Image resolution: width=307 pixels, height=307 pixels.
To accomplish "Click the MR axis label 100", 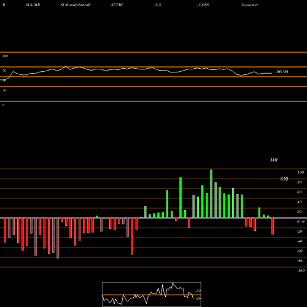I will (300, 173).
